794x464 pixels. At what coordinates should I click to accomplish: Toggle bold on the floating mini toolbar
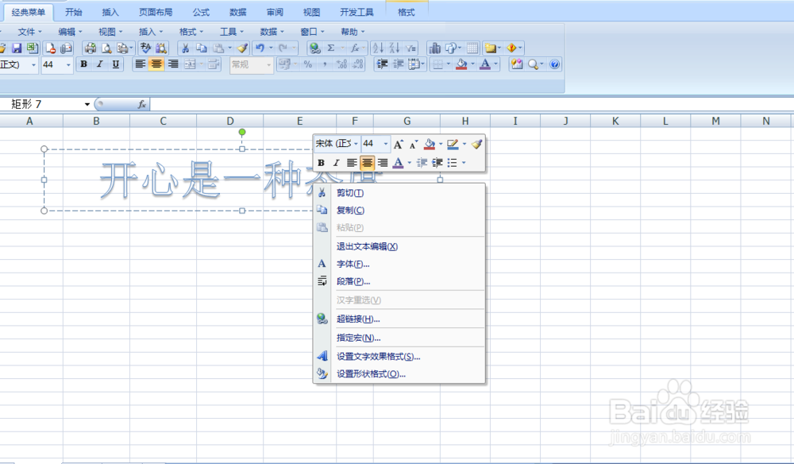point(322,163)
